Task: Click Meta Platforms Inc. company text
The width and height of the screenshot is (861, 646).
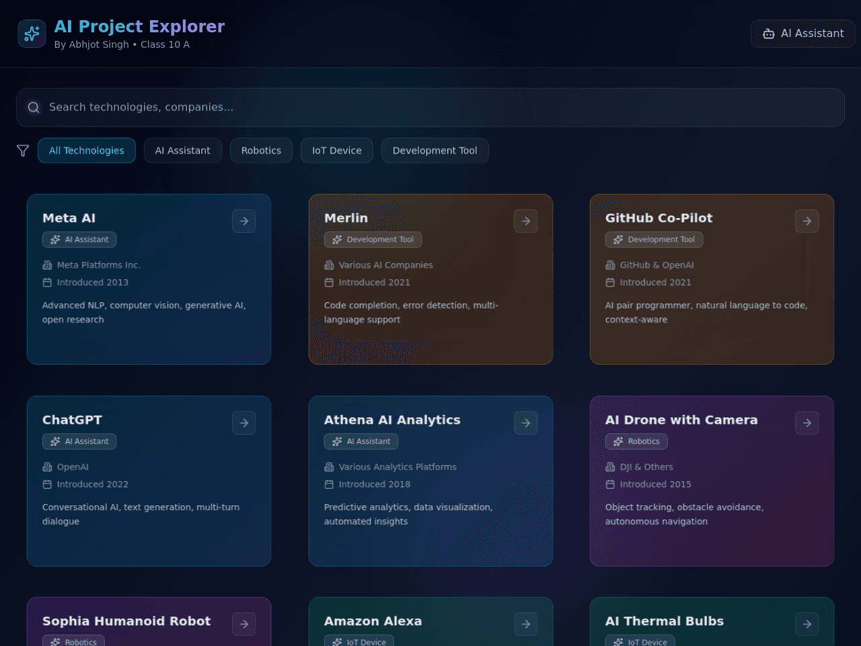Action: tap(99, 265)
